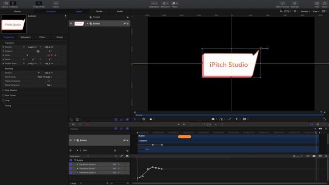This screenshot has height=185, width=329.
Task: Open the Library pane from toolbar
Action: [x=6, y=4]
